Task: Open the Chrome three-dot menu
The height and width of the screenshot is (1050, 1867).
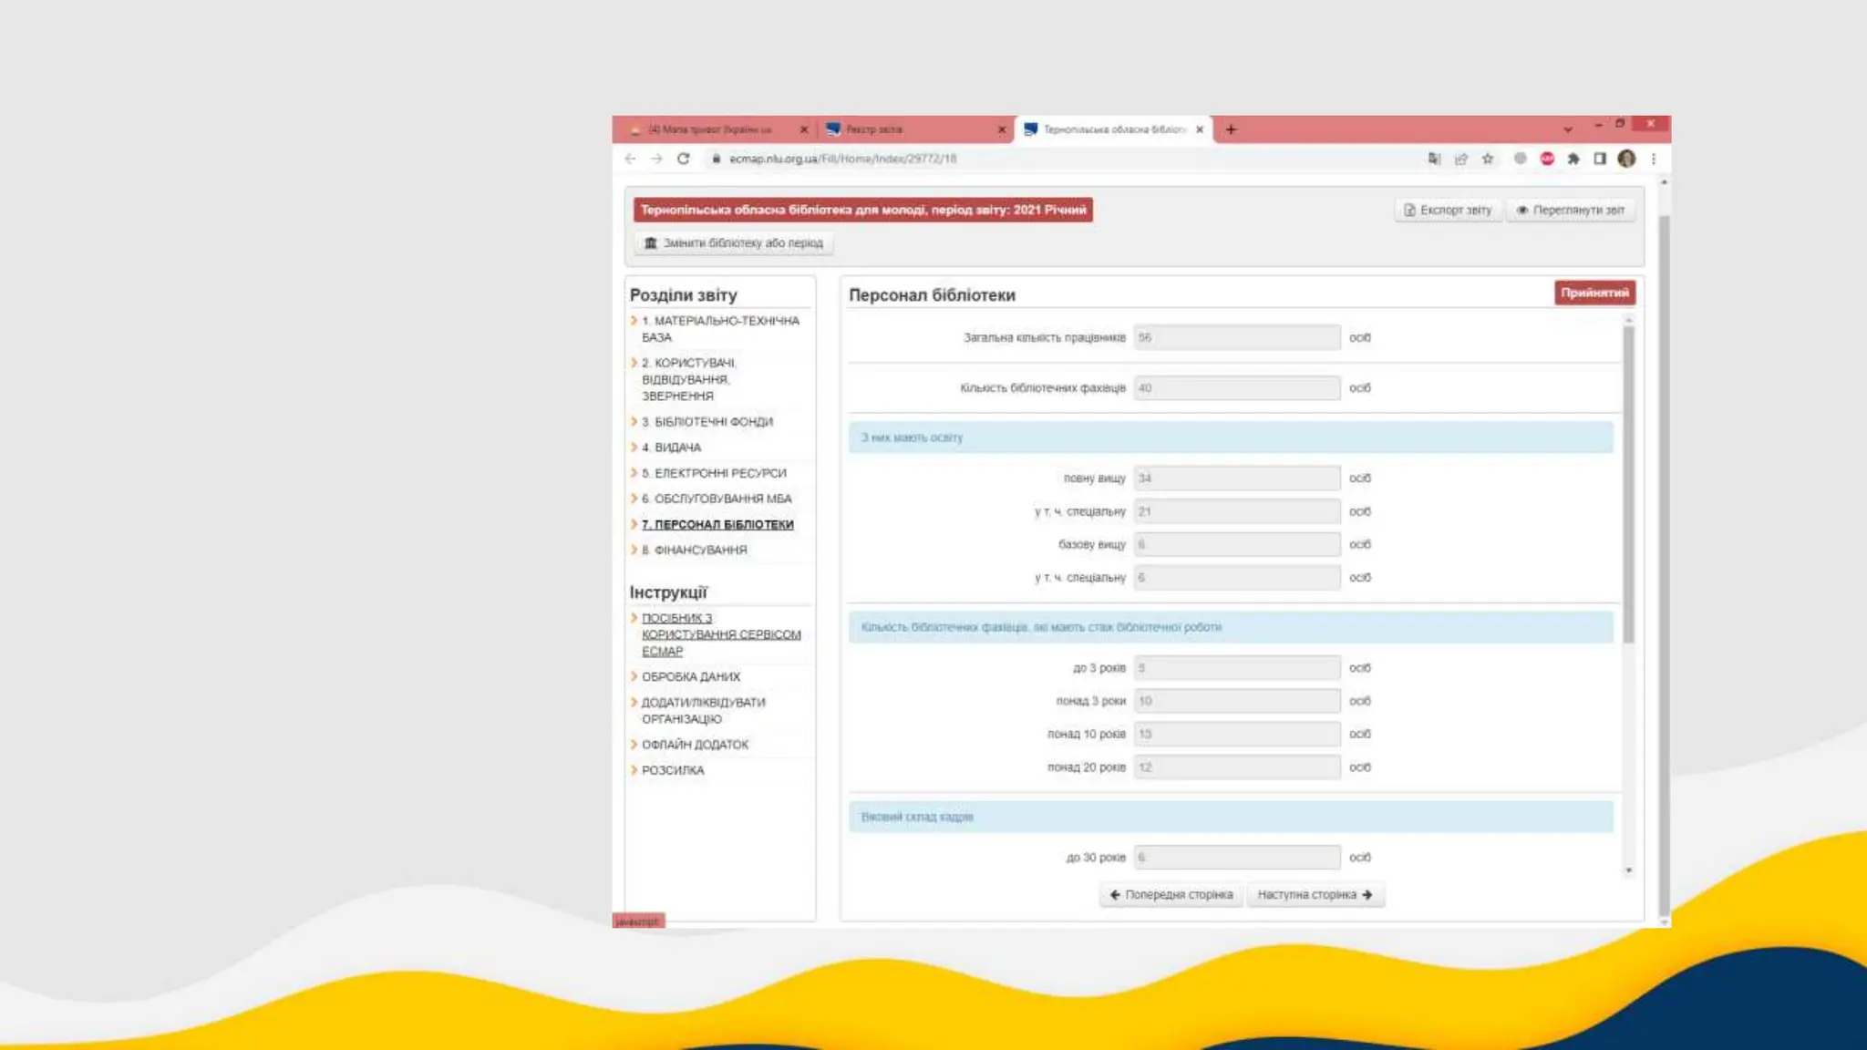Action: 1654,159
